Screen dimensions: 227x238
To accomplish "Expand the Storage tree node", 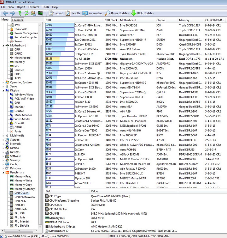I will (3, 140).
